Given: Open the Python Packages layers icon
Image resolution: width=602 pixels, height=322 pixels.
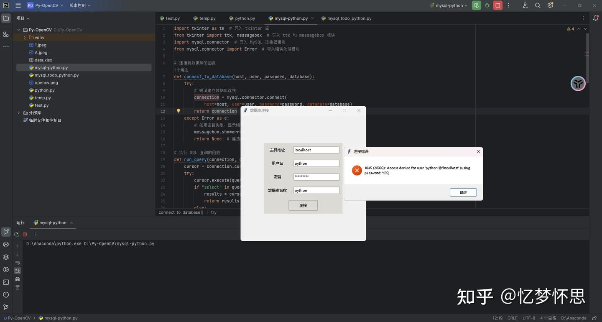Looking at the screenshot, I should [6, 257].
